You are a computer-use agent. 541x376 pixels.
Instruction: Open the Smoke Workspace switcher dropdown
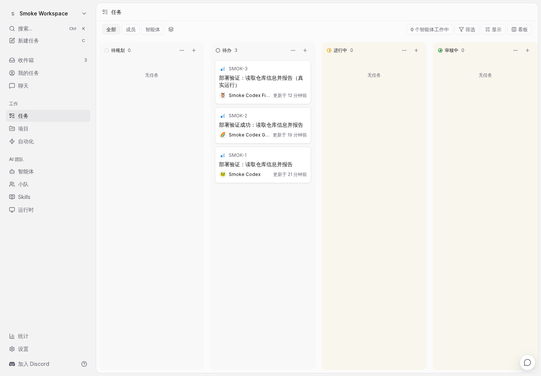[48, 14]
